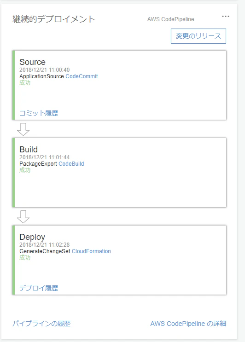Open the CodeCommit link in Source stage
Image resolution: width=245 pixels, height=342 pixels.
82,76
